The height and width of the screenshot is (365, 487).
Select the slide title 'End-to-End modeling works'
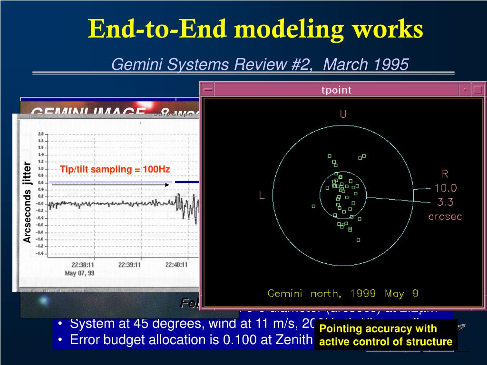click(x=255, y=29)
